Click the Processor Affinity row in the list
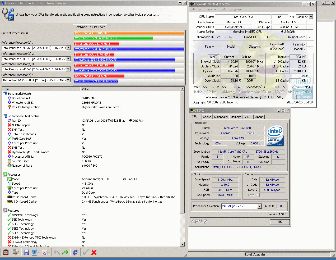336x260 pixels. [91, 157]
